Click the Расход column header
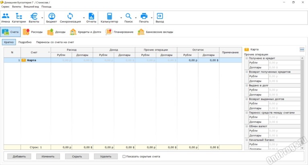This screenshot has width=308, height=165. [72, 50]
